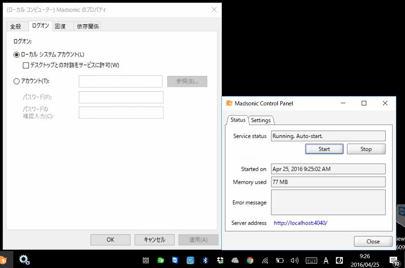
Task: Click the Services gear icon on the taskbar
Action: 24,260
